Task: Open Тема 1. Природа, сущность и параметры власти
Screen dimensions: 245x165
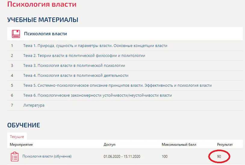Action: point(95,46)
